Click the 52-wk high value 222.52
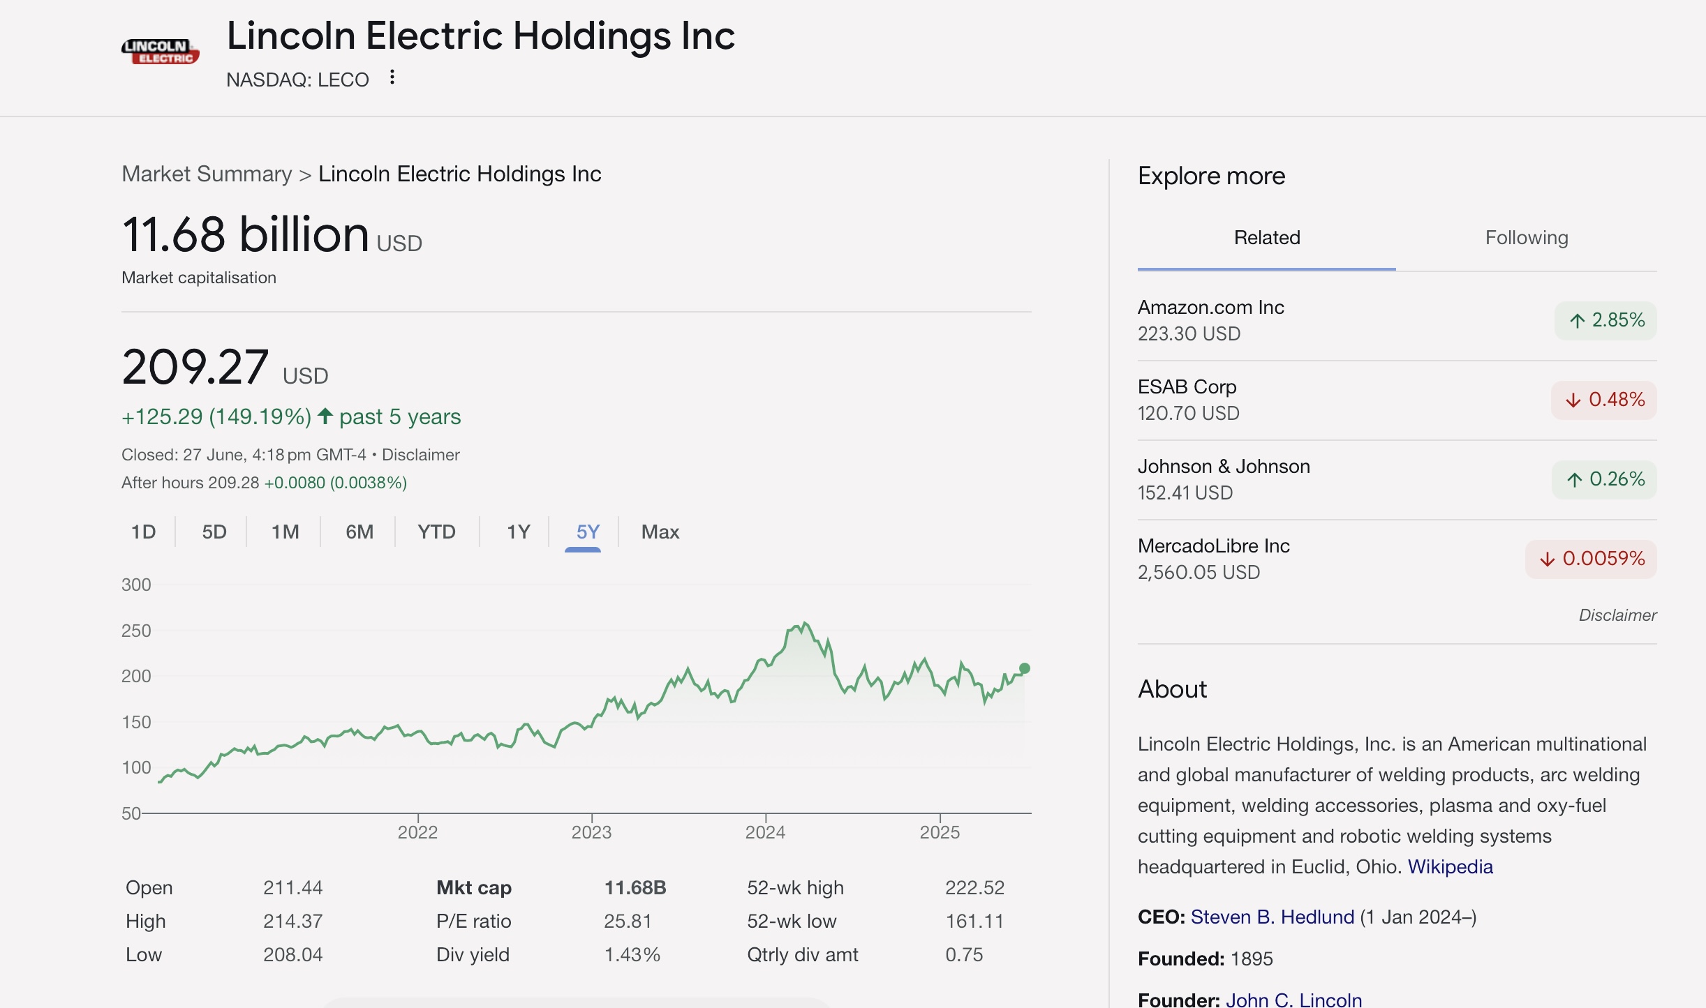The width and height of the screenshot is (1706, 1008). click(x=974, y=888)
